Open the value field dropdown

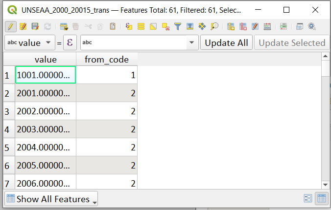click(x=30, y=42)
